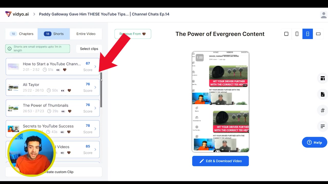The height and width of the screenshot is (184, 328).
Task: Open the hashtag generator icon
Action: click(323, 110)
